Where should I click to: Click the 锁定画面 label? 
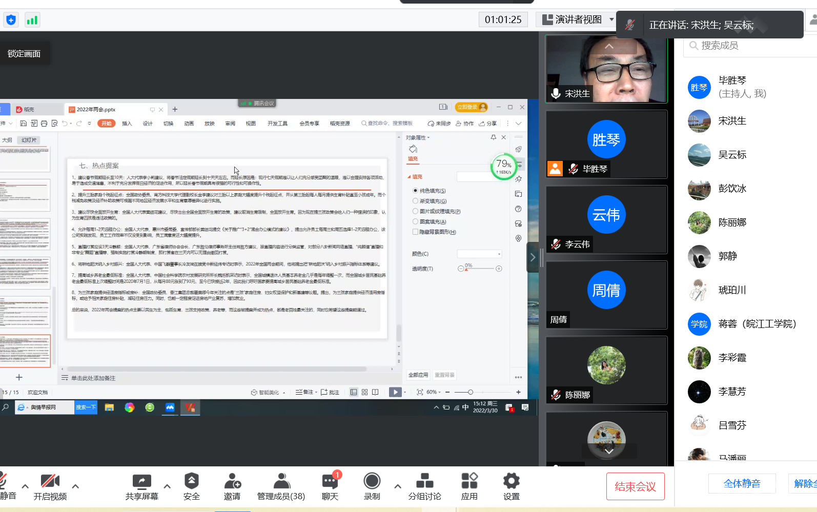click(x=24, y=54)
